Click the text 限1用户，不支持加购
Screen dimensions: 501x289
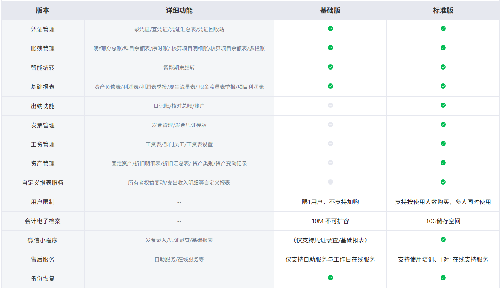[x=330, y=202]
